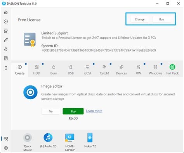
Task: Click the Free License heading
Action: pyautogui.click(x=29, y=20)
